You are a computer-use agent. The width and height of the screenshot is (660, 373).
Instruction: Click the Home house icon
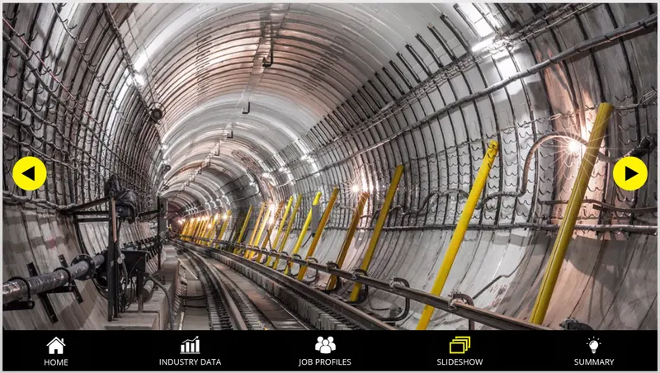click(56, 346)
